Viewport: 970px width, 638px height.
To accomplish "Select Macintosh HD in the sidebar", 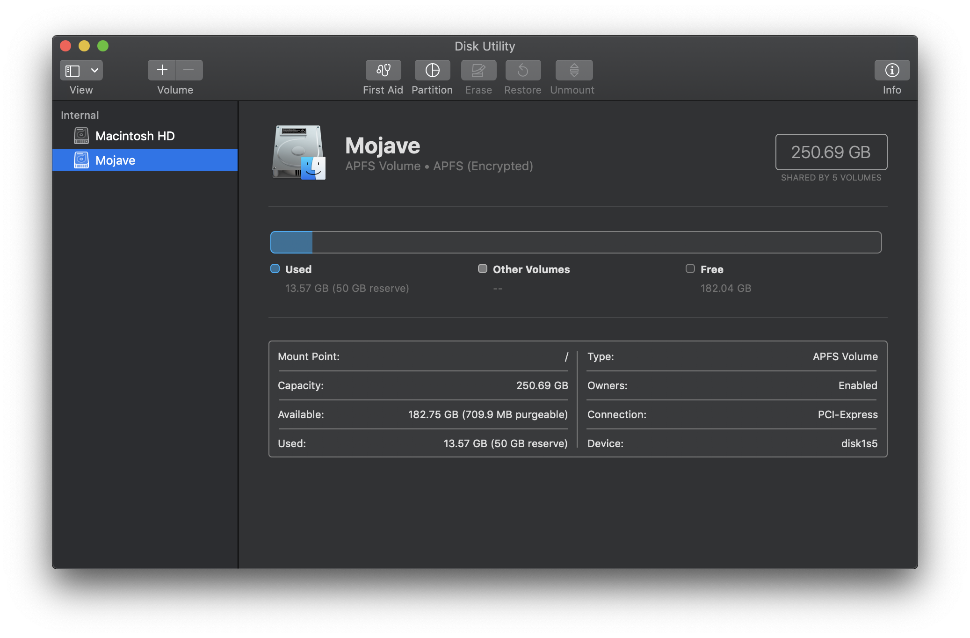I will [x=145, y=136].
